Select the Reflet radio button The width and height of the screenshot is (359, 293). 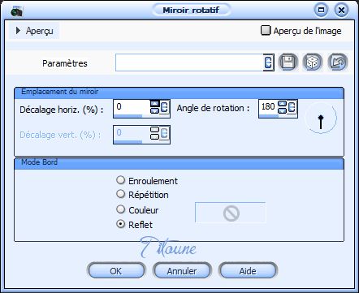pos(120,224)
